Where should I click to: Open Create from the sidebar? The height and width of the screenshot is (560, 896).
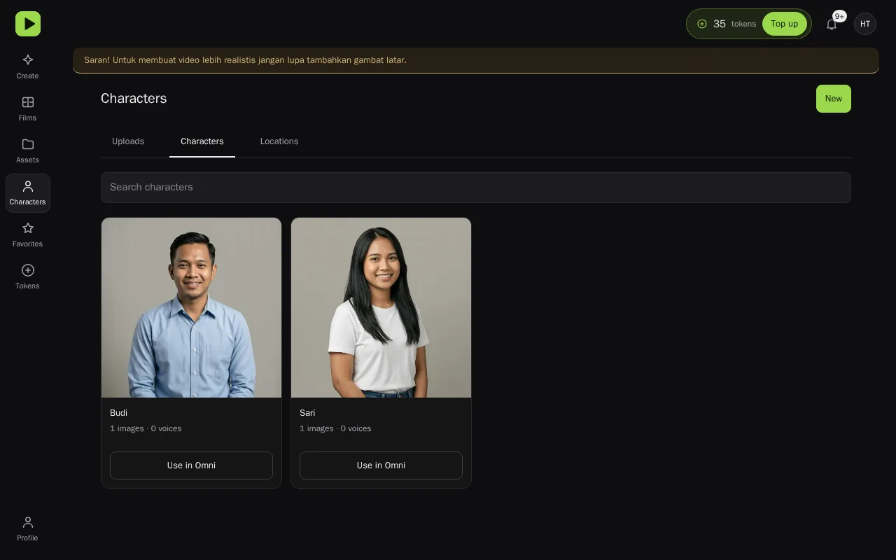coord(28,67)
